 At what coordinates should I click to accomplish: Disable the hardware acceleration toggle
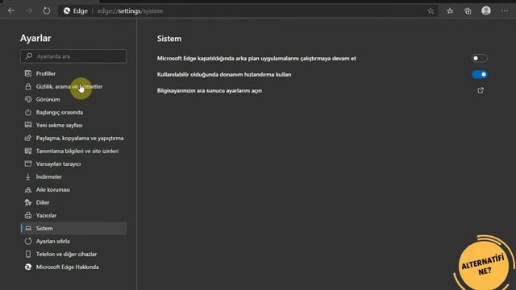tap(480, 74)
